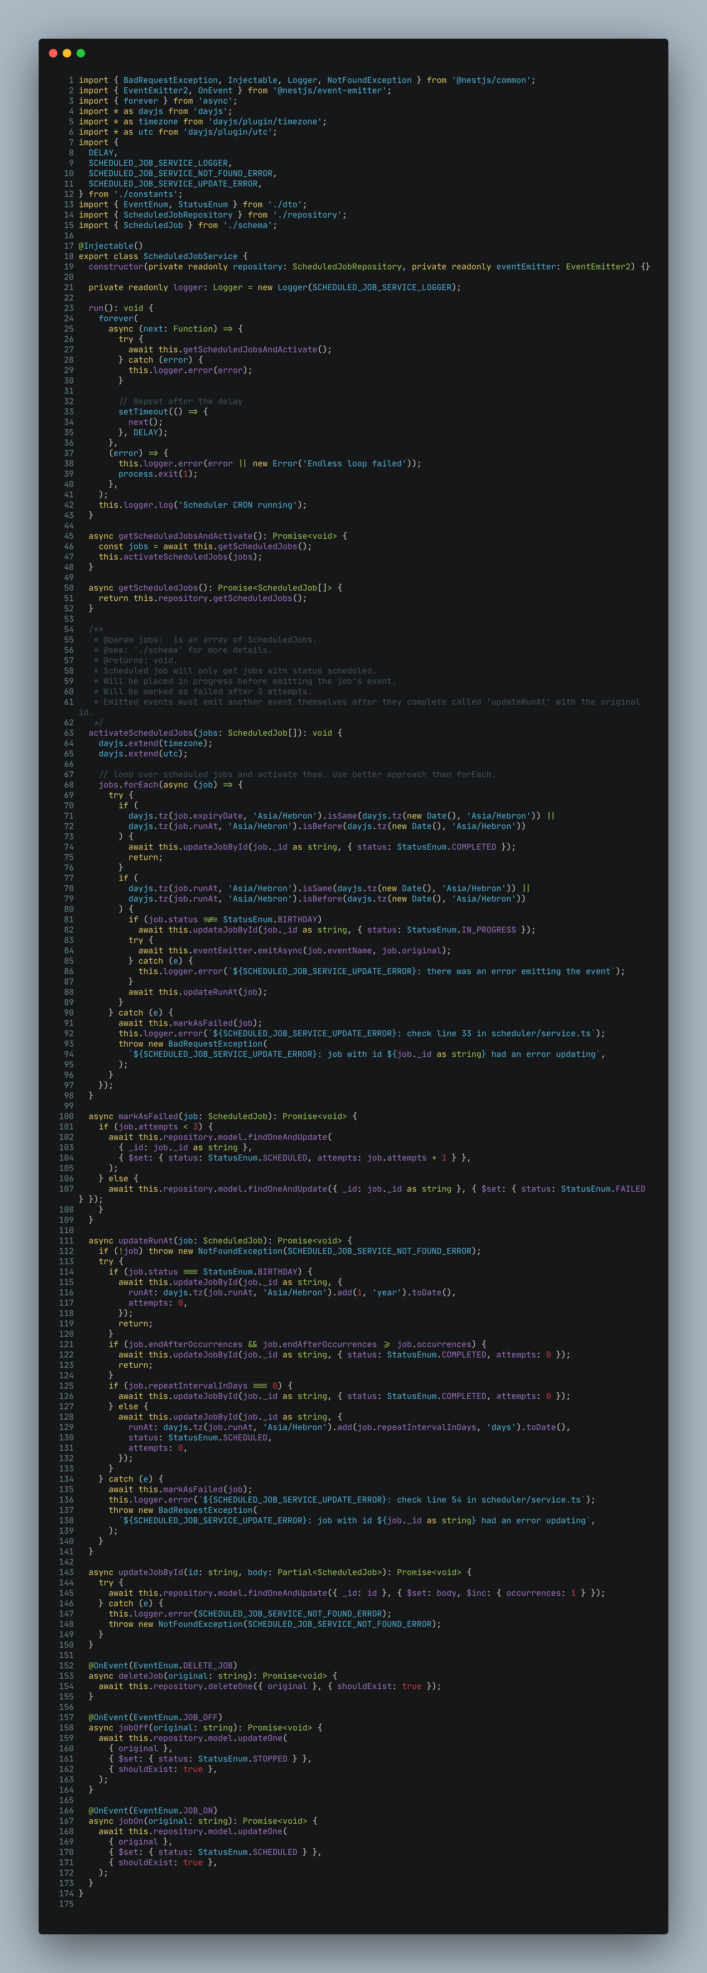Click @OnEvent(EventEnum.DELETE_JOB) decorator
Image resolution: width=707 pixels, height=1973 pixels.
coord(163,1665)
